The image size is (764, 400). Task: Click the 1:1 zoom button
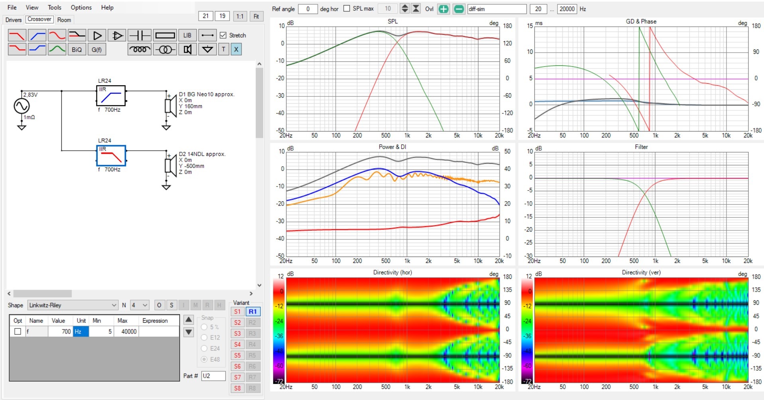[x=240, y=16]
